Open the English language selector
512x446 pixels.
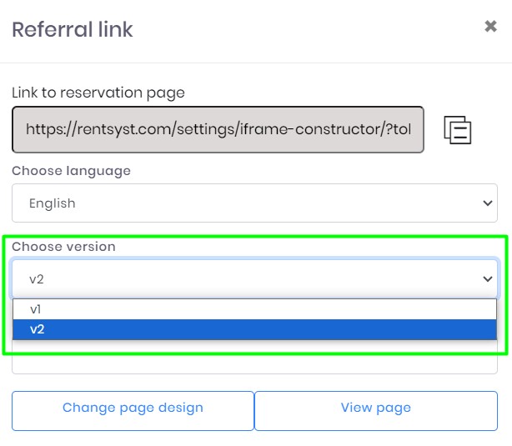tap(254, 203)
